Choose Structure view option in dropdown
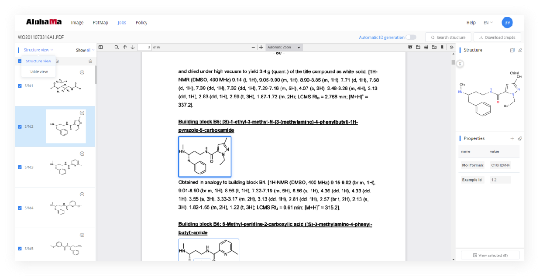Screen dimensions: 543x280 (x=38, y=61)
